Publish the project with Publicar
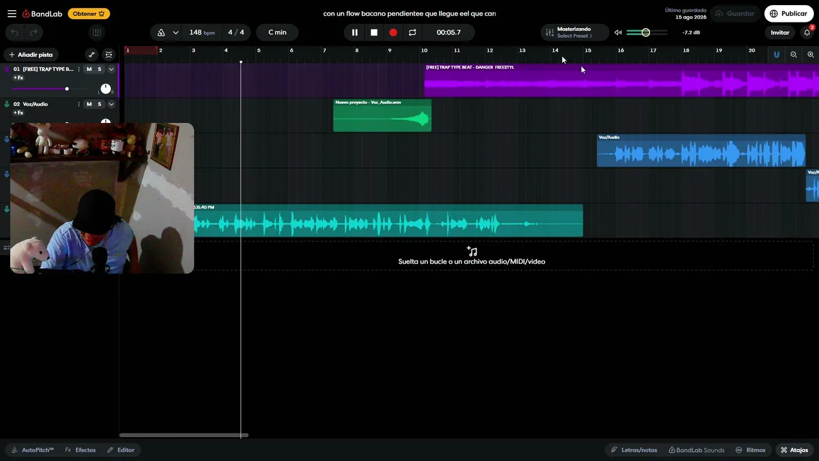The height and width of the screenshot is (461, 819). (789, 13)
